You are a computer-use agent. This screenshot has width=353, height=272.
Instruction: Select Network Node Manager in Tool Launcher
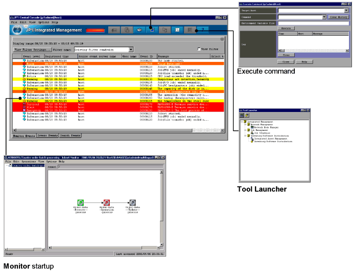[266, 127]
